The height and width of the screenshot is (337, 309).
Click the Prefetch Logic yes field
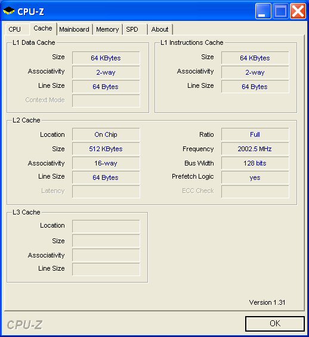[255, 177]
